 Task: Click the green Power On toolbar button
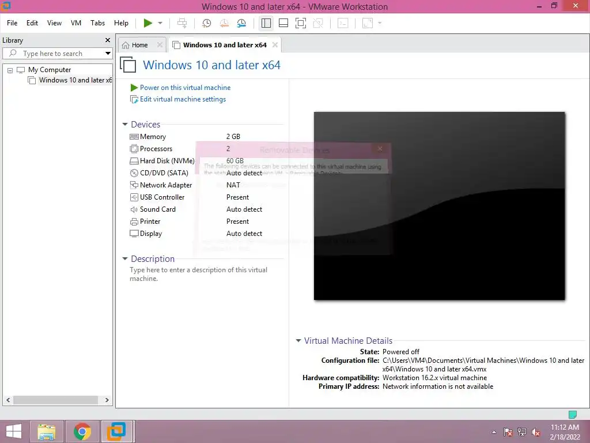pyautogui.click(x=148, y=23)
